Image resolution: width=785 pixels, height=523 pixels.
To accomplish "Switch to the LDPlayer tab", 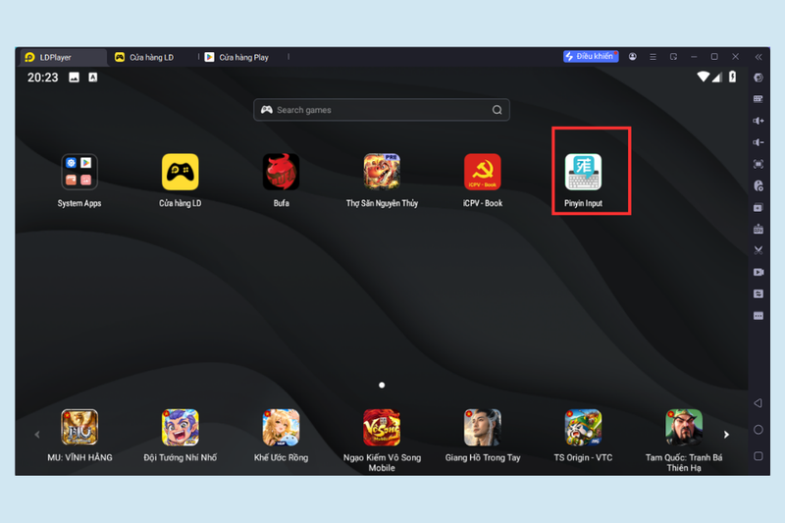I will coord(63,58).
